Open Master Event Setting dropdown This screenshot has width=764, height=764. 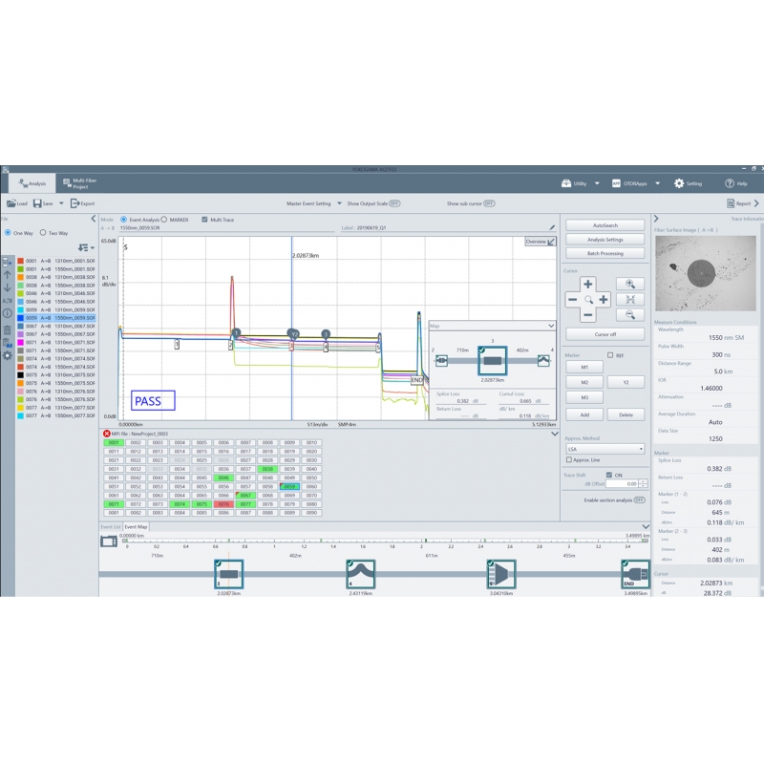click(339, 203)
